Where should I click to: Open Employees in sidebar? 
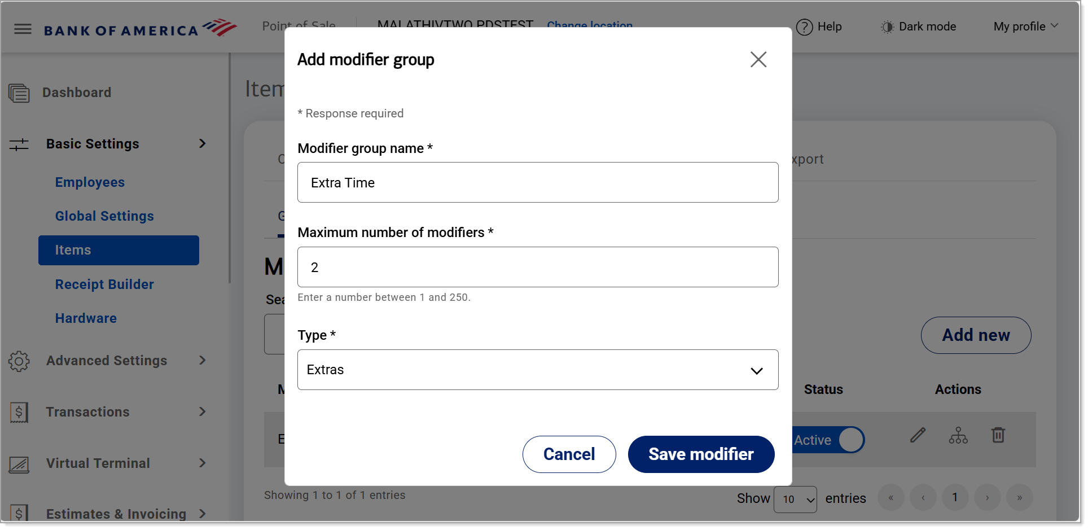click(90, 182)
